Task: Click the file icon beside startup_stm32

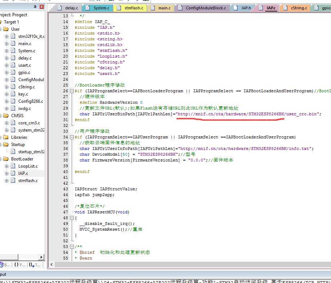Action: [13, 151]
